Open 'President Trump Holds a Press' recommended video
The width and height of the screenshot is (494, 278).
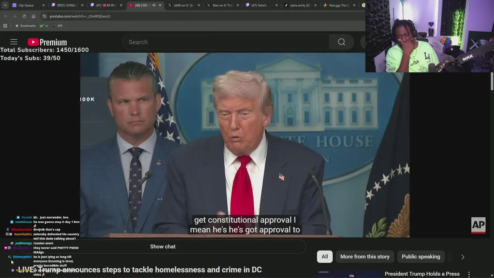click(x=422, y=274)
